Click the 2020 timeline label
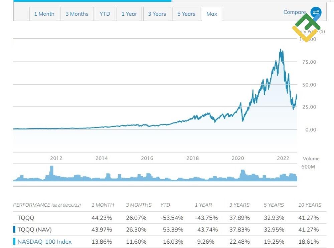The height and width of the screenshot is (248, 334). [x=238, y=158]
